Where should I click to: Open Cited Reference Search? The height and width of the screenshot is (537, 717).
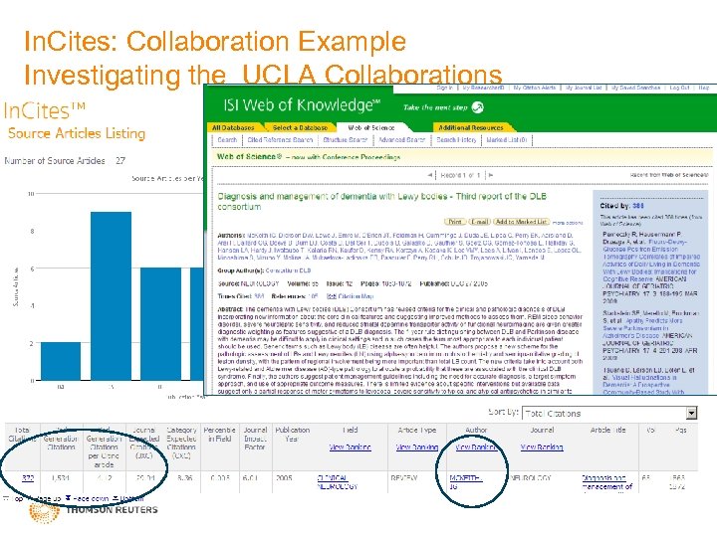pos(280,140)
